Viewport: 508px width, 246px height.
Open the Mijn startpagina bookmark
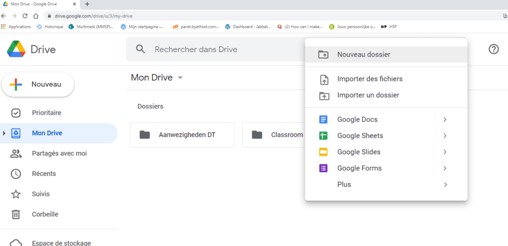pos(142,27)
